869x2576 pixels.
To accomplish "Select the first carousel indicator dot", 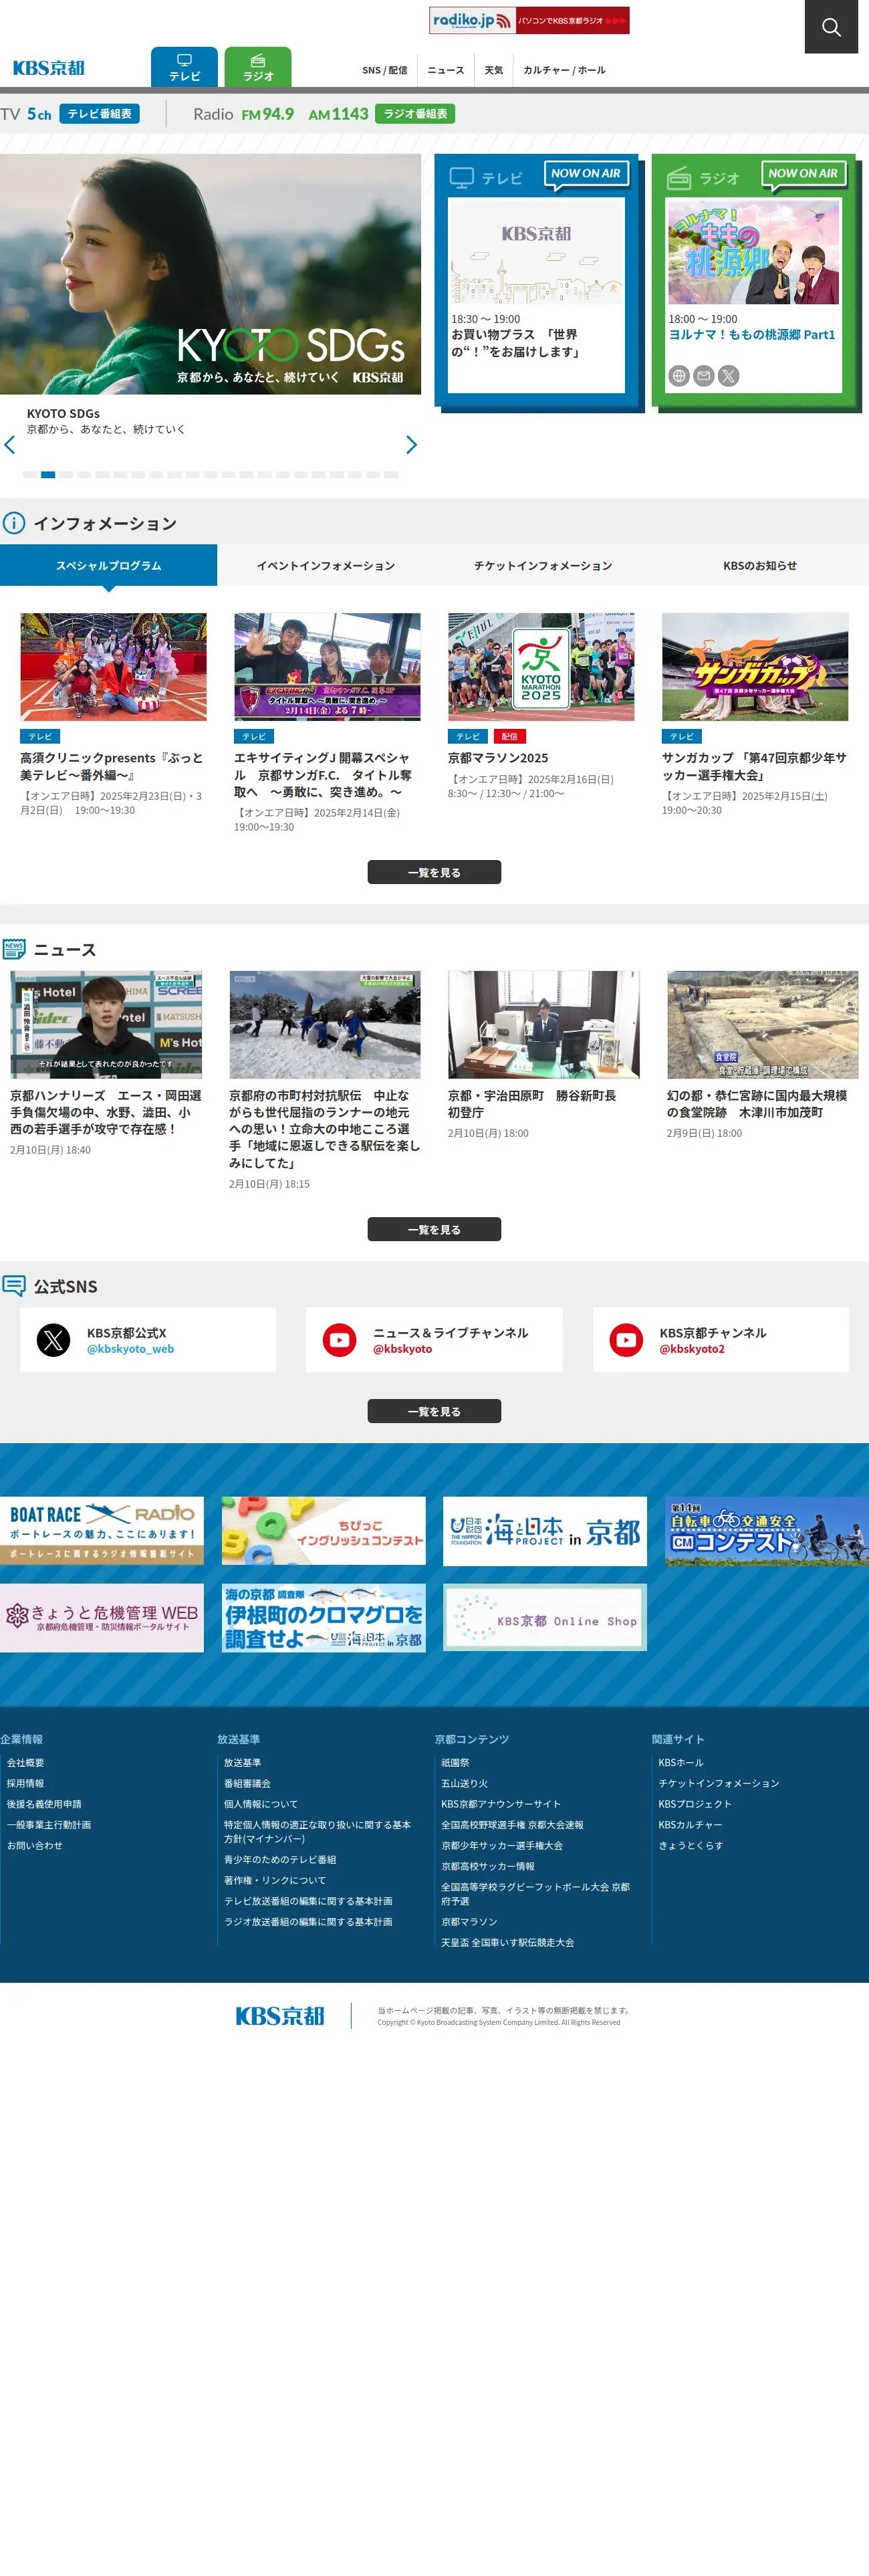I will pyautogui.click(x=30, y=475).
